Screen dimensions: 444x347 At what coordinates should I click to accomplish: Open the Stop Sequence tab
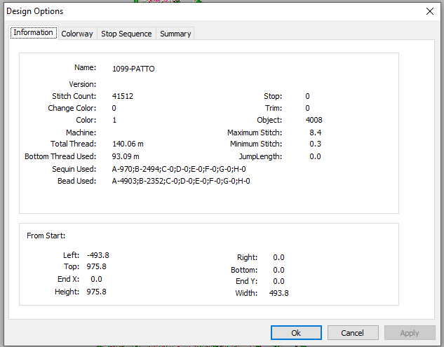pos(126,34)
